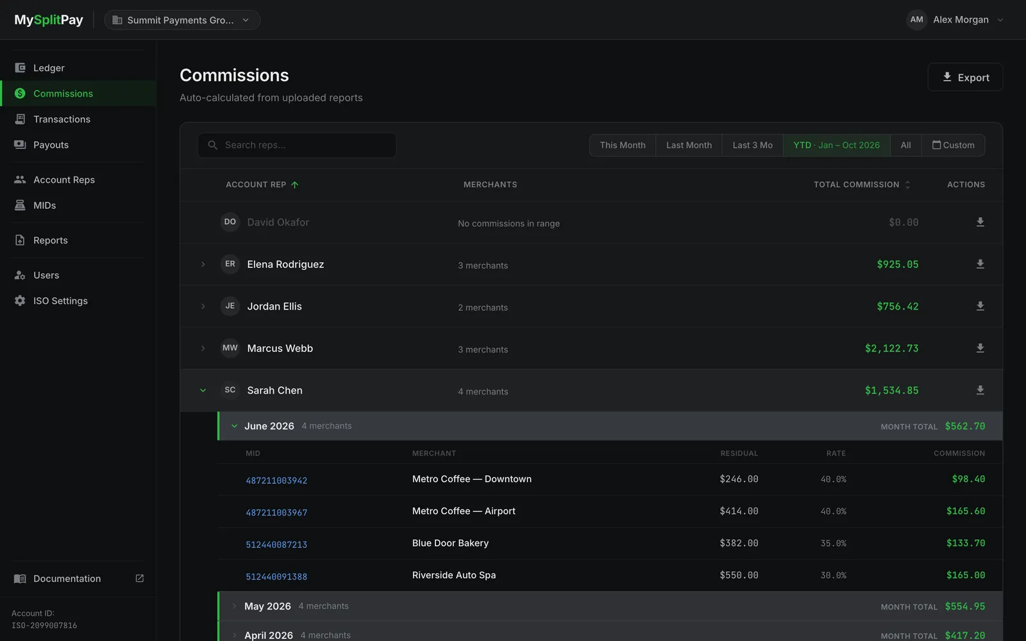Download Sarah Chen's commission report
The height and width of the screenshot is (641, 1026).
pos(980,390)
